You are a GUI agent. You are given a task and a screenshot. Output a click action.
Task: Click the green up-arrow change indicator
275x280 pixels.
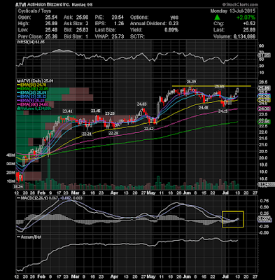pos(217,17)
